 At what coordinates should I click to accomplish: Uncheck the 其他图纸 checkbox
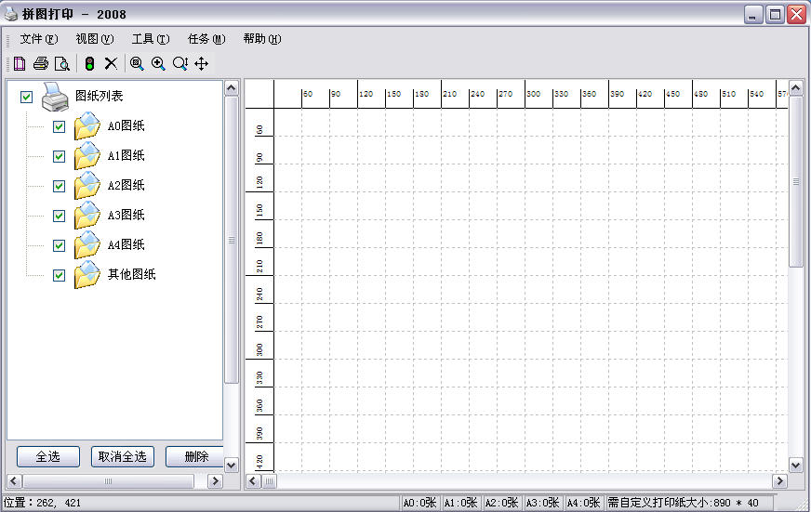click(x=59, y=275)
